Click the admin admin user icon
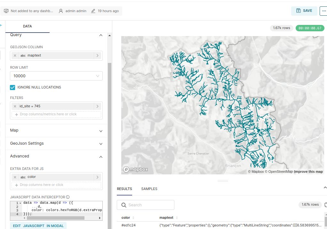327x229 pixels. click(61, 11)
